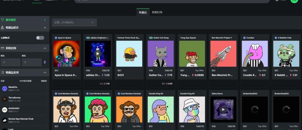Image resolution: width=302 pixels, height=130 pixels.
Task: Play the adidas Originals NFT video
Action: tap(98, 53)
